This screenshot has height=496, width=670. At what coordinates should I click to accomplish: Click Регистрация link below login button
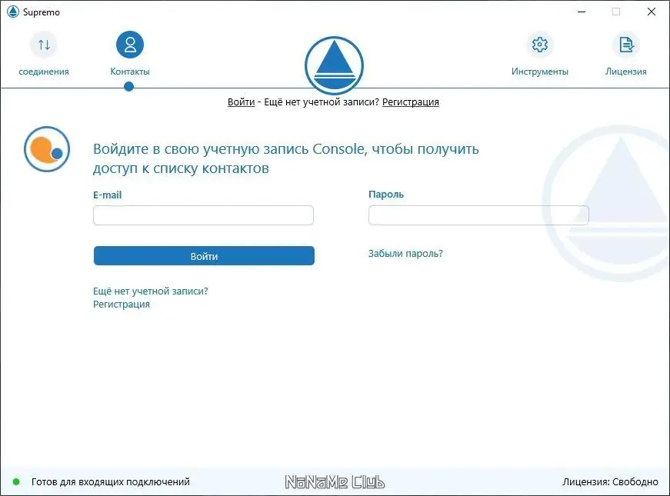(x=122, y=305)
